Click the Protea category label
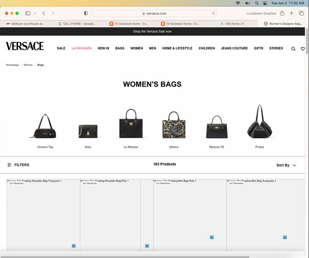 (260, 147)
